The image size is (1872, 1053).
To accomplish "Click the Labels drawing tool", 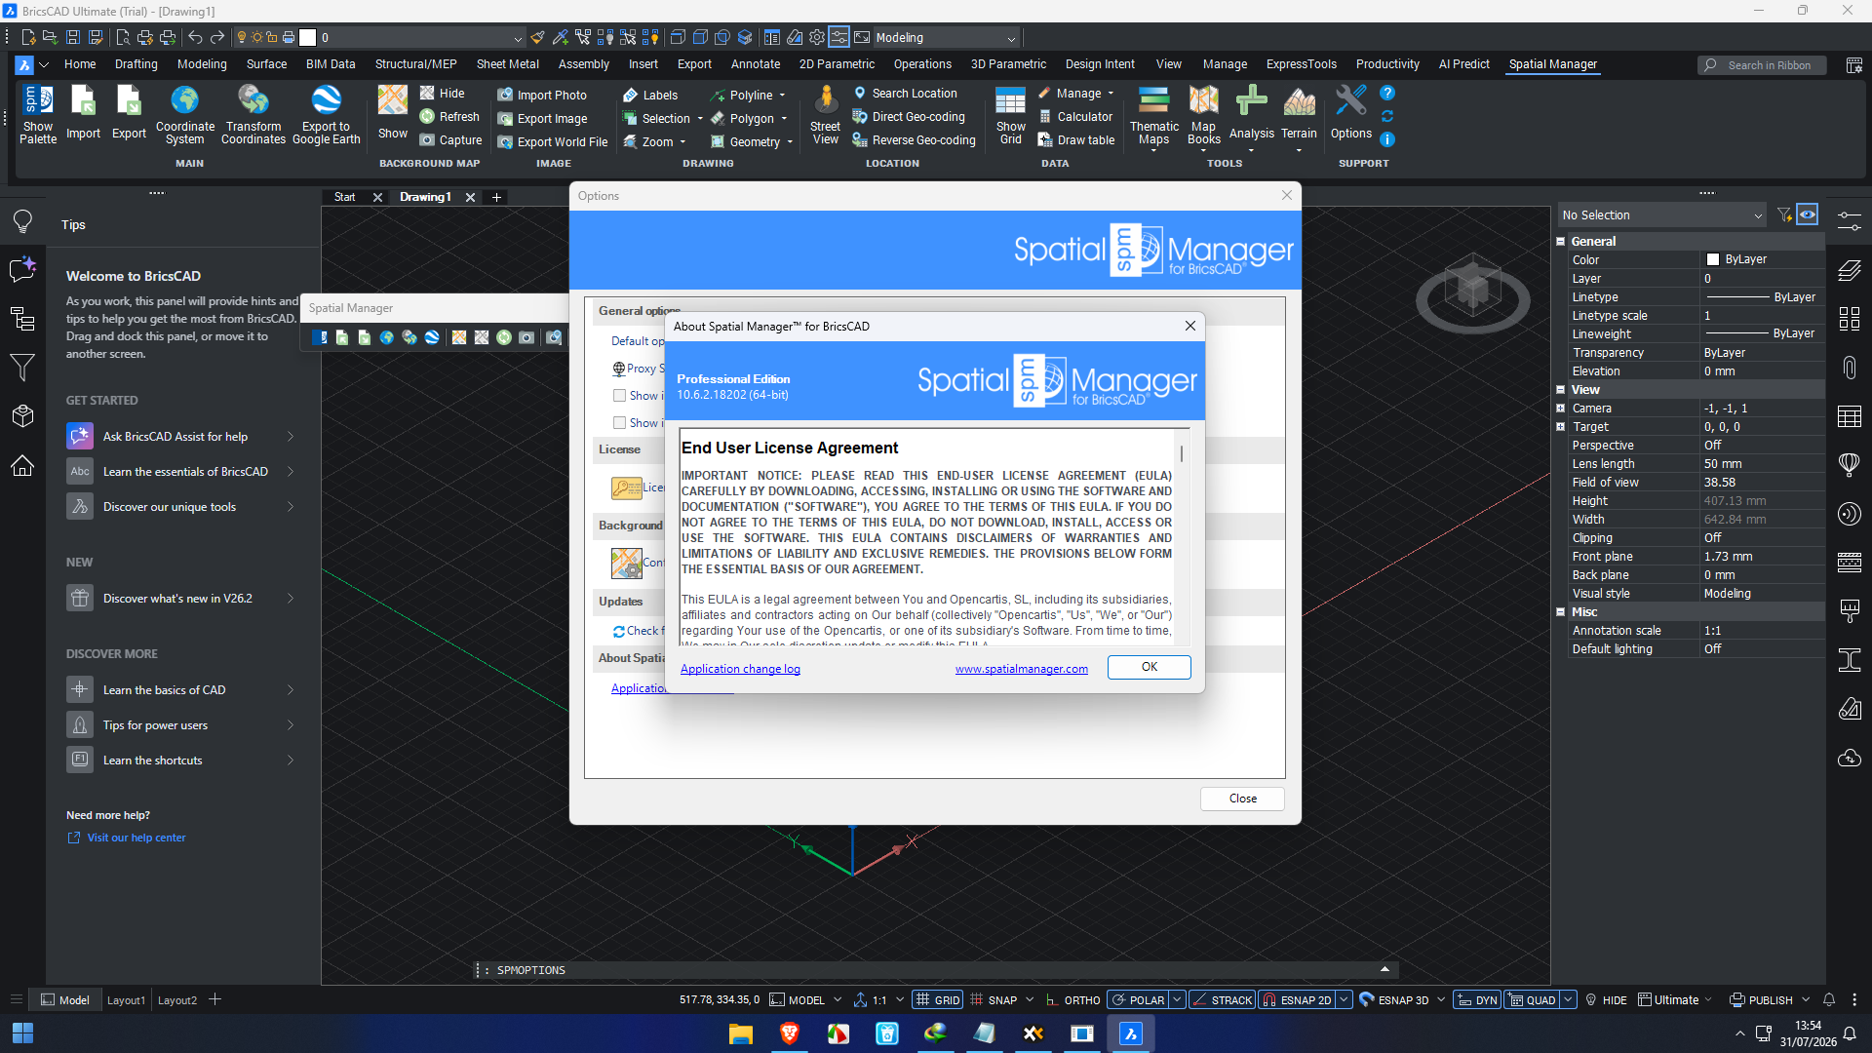I will pyautogui.click(x=649, y=95).
